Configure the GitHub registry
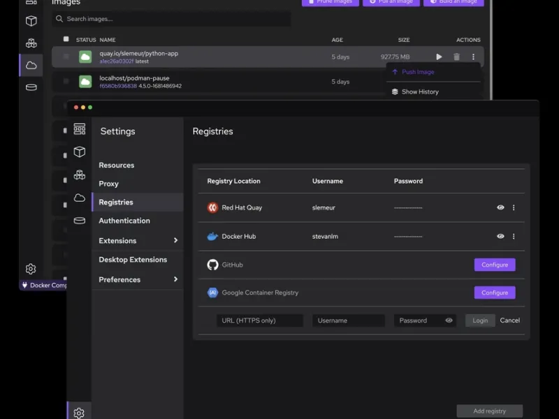559x419 pixels. [x=495, y=265]
